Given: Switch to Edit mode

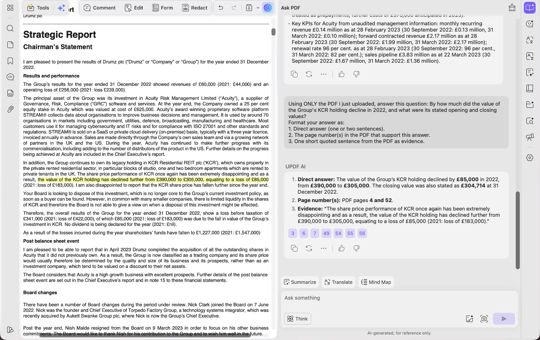Looking at the screenshot, I should click(134, 8).
